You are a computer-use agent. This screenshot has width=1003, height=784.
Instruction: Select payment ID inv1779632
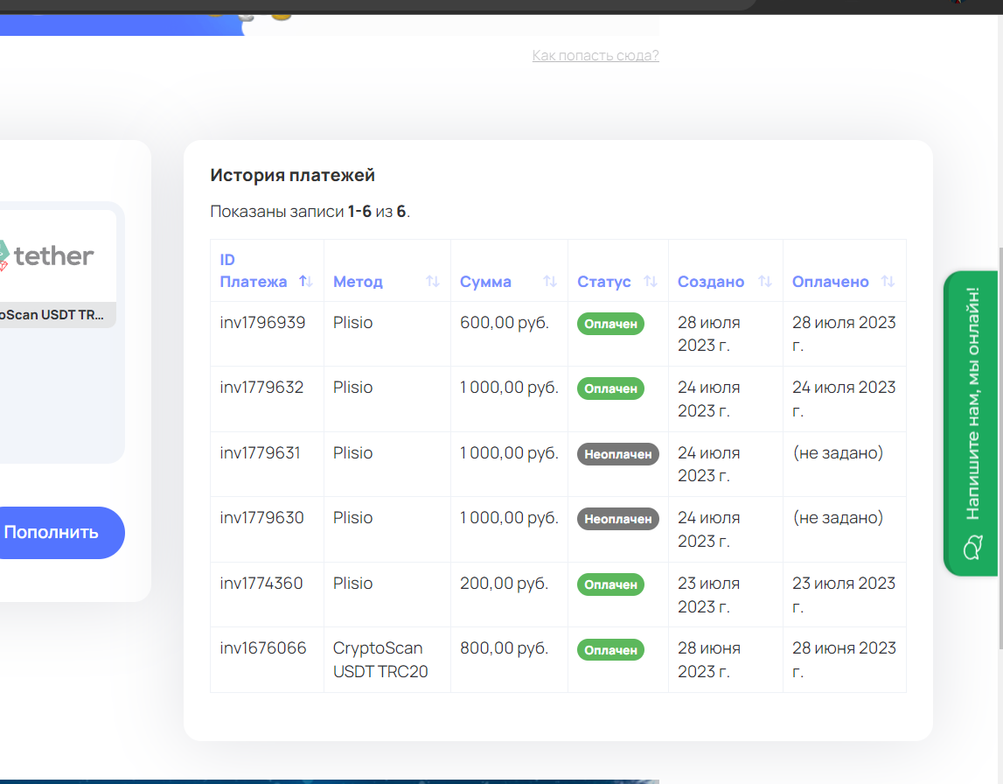pyautogui.click(x=261, y=388)
